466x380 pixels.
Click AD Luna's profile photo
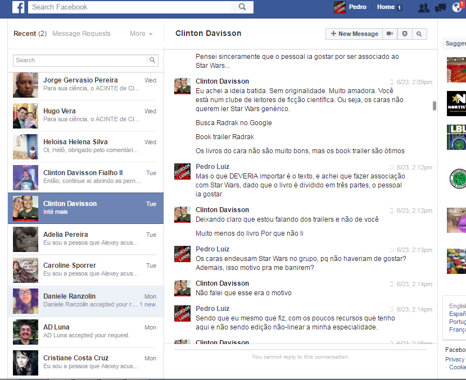(25, 332)
